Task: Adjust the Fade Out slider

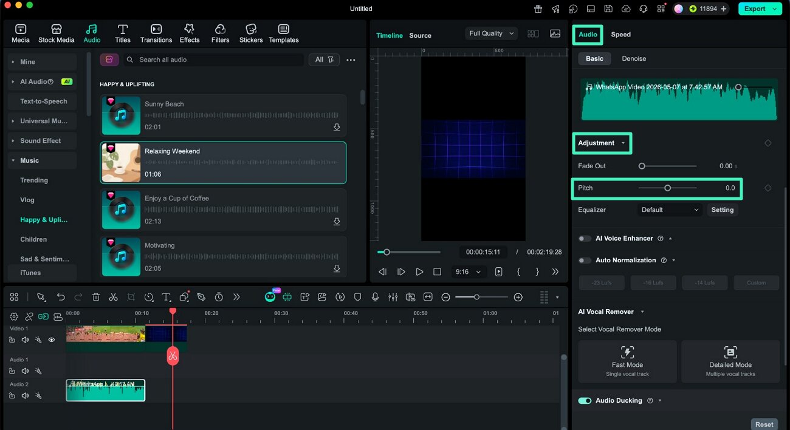Action: coord(667,166)
